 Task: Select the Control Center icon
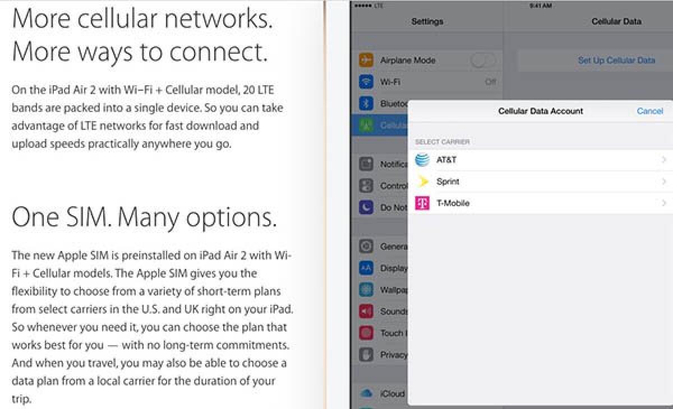[x=367, y=185]
